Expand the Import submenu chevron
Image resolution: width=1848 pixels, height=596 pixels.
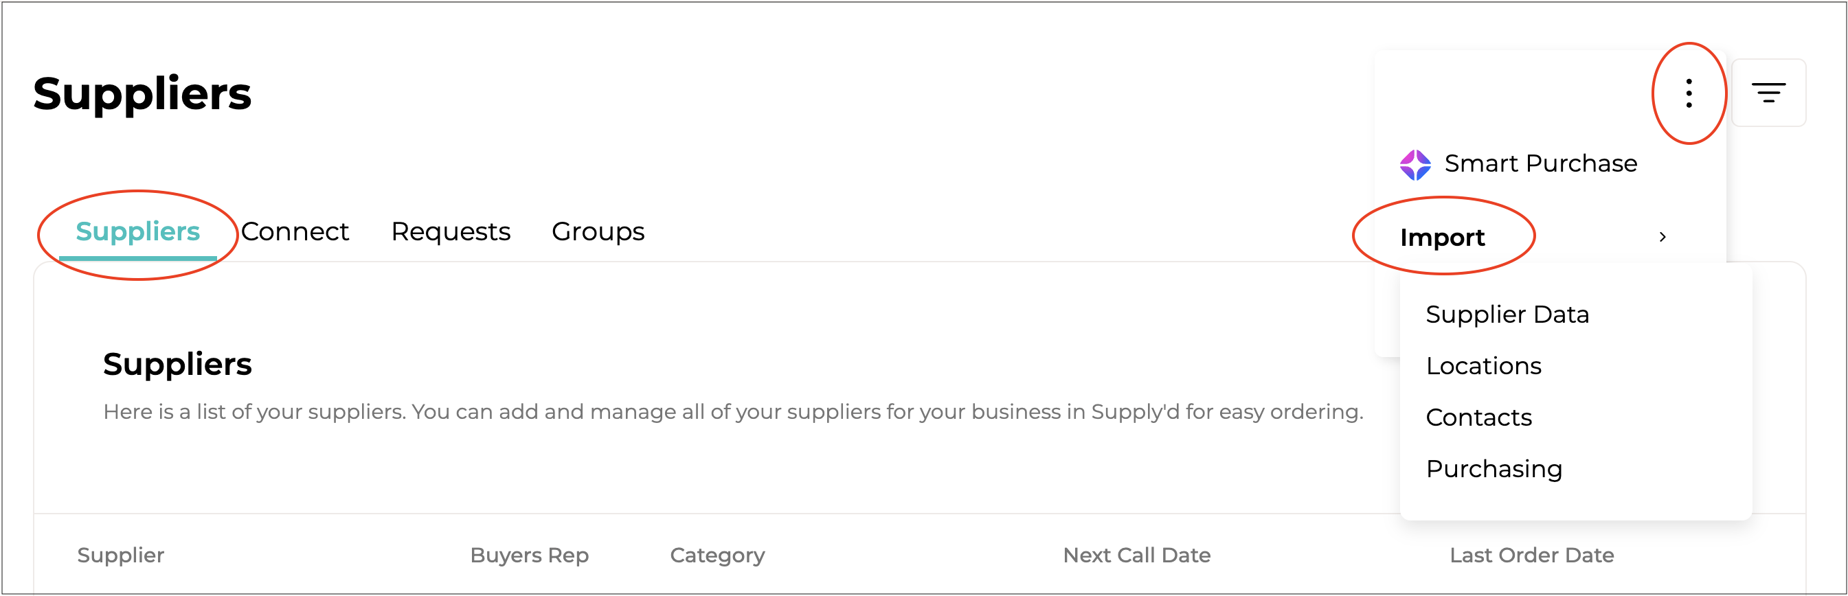tap(1663, 238)
